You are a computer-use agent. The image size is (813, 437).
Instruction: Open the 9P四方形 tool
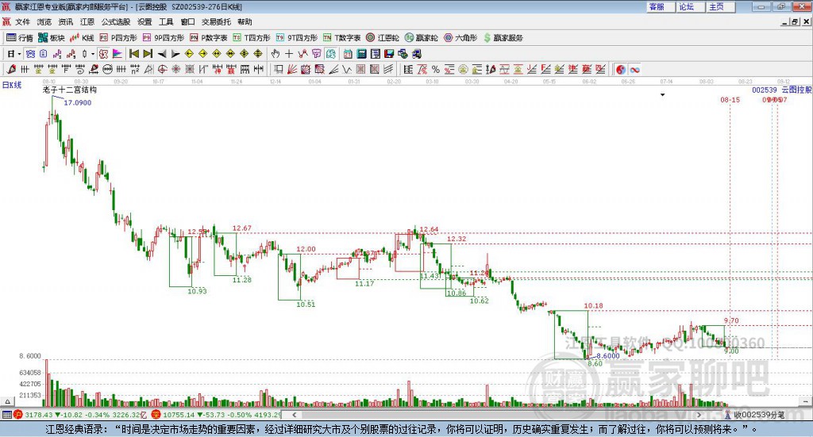click(x=164, y=38)
